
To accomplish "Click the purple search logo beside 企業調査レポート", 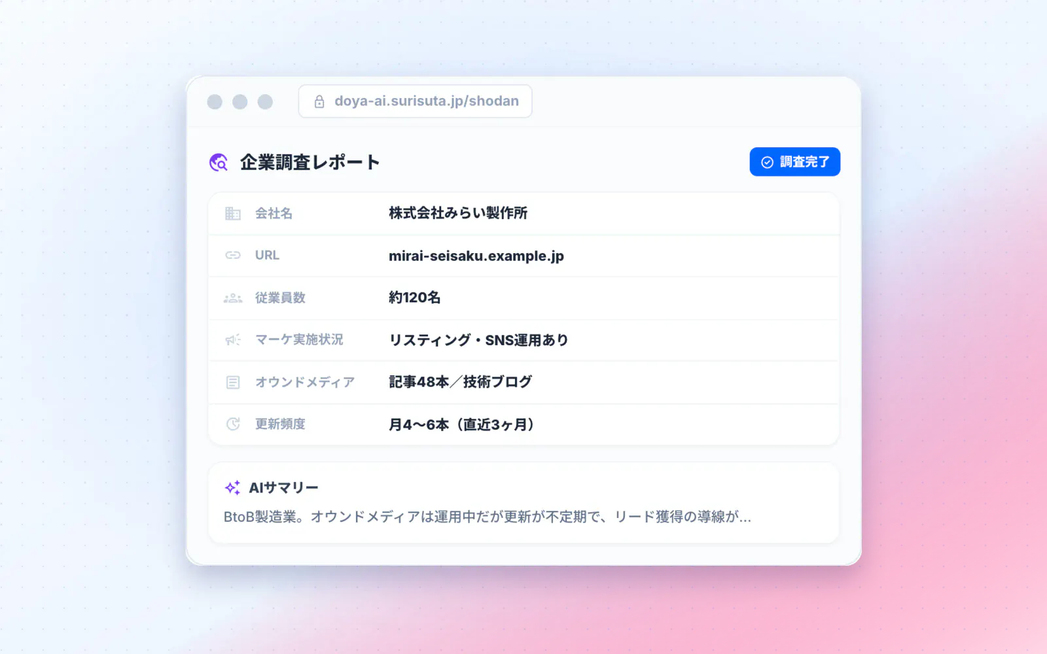I will tap(219, 162).
